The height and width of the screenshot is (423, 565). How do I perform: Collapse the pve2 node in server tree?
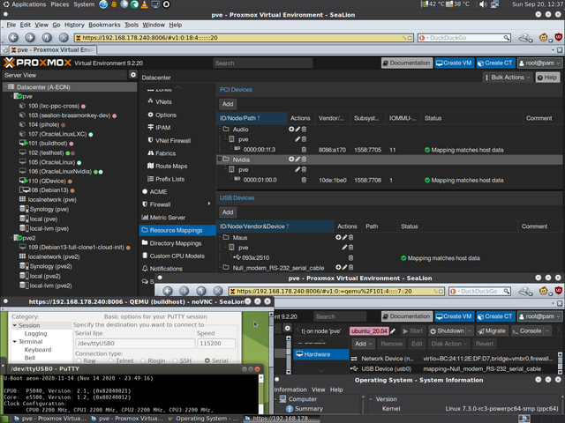coord(11,238)
